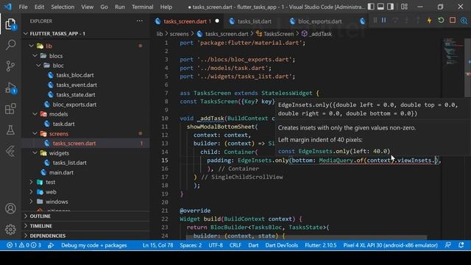Open the File menu
Screen dimensions: 471x265
tap(23, 7)
